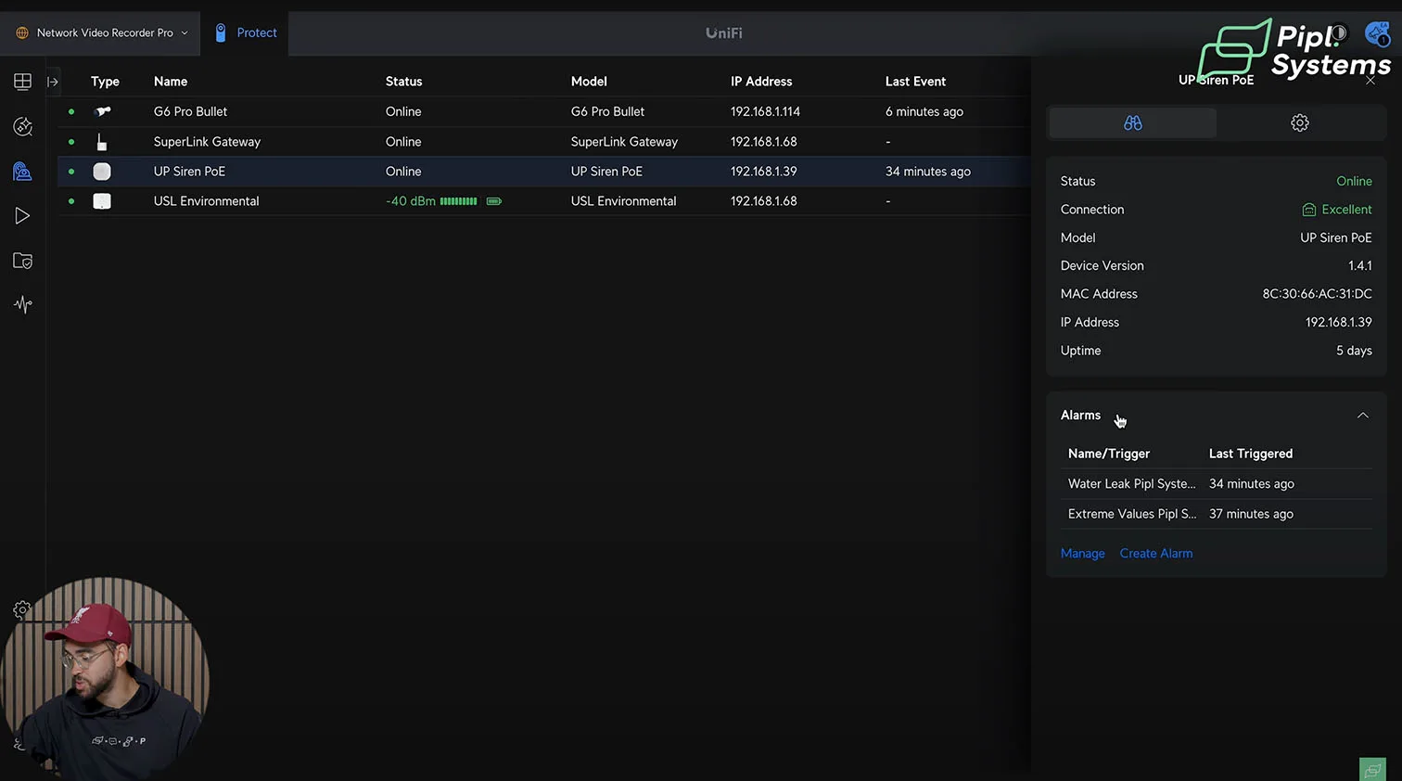Select the devices icon in sidebar
The height and width of the screenshot is (781, 1402).
pyautogui.click(x=22, y=172)
